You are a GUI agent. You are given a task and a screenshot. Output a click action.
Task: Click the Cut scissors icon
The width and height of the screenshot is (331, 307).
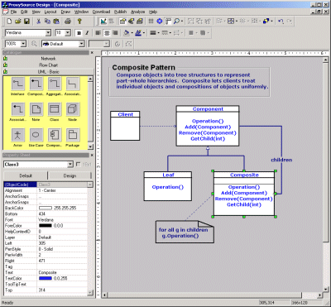pos(39,22)
